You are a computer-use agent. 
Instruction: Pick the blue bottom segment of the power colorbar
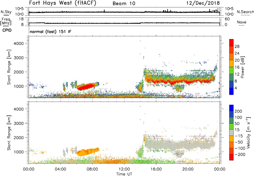(231, 91)
